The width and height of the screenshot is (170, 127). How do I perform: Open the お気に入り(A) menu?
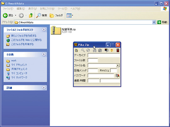(47, 9)
